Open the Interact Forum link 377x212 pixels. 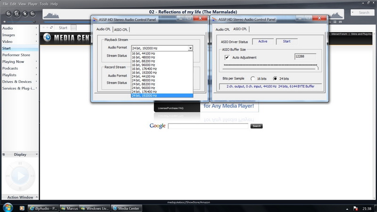[339, 34]
